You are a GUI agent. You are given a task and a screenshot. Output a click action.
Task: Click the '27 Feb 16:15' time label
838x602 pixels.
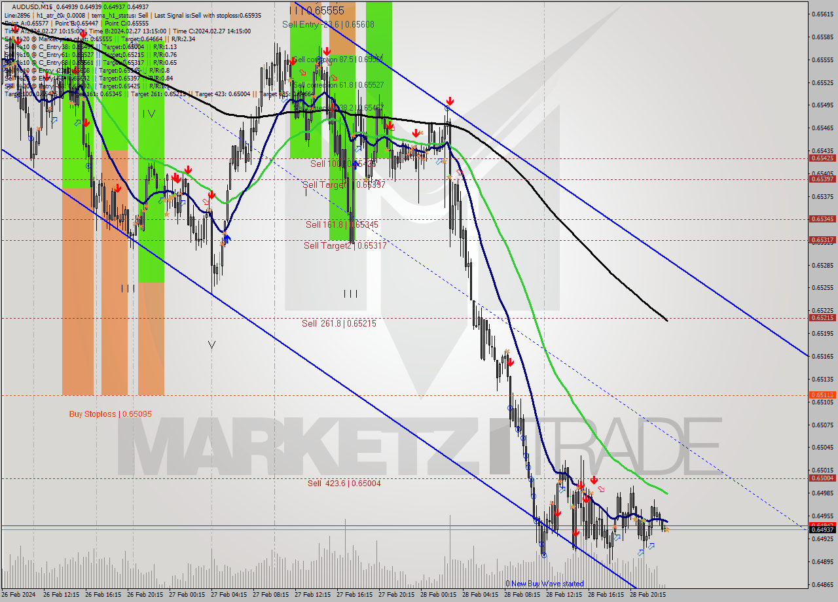(354, 595)
